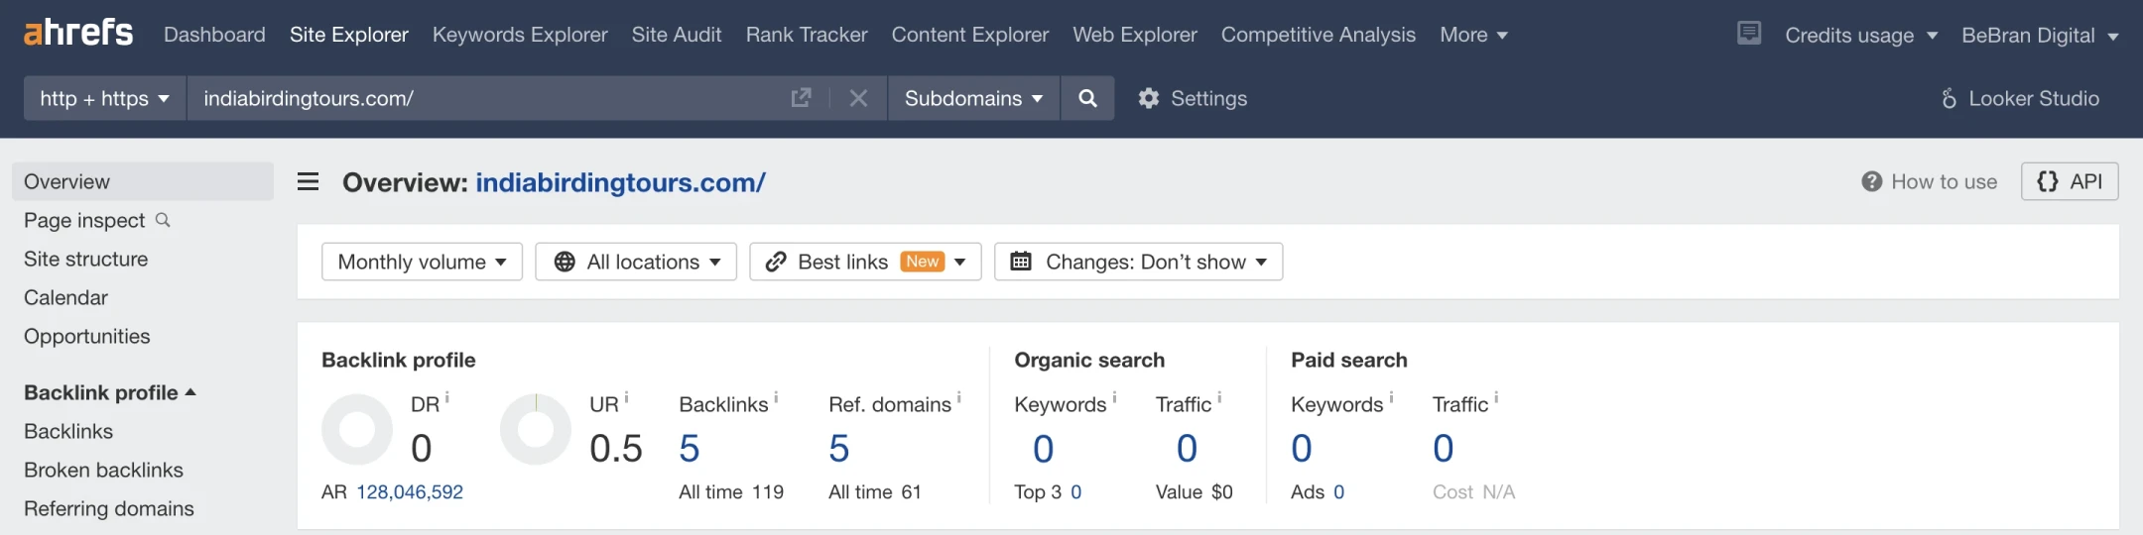Click the Organic Traffic value 0
The width and height of the screenshot is (2143, 535).
(1187, 449)
